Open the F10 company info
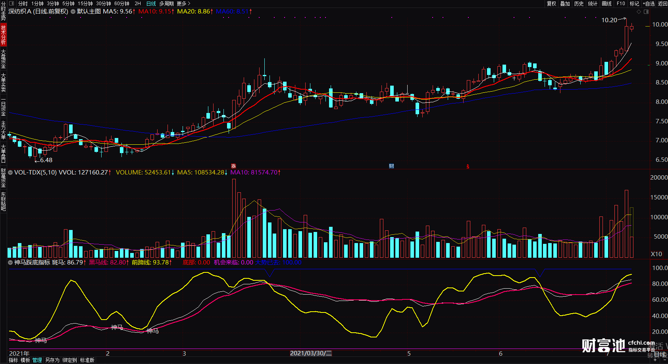The image size is (668, 364). [621, 4]
